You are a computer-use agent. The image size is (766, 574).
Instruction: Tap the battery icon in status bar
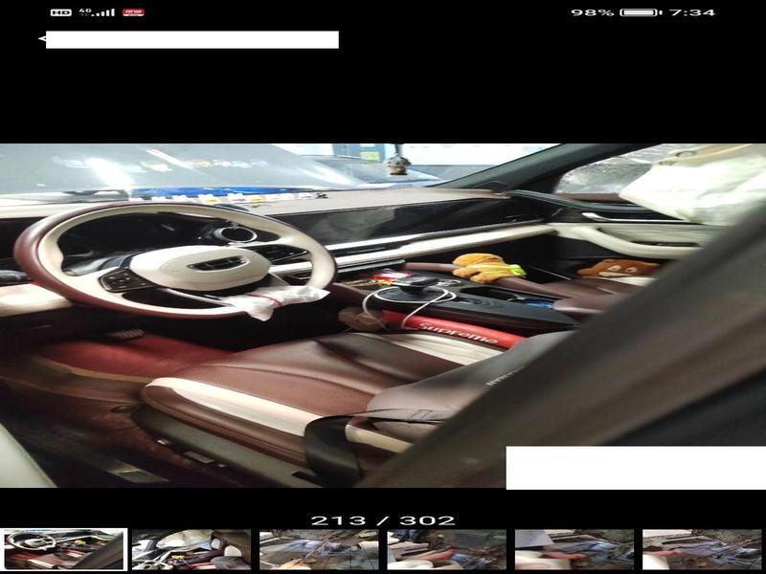(641, 12)
